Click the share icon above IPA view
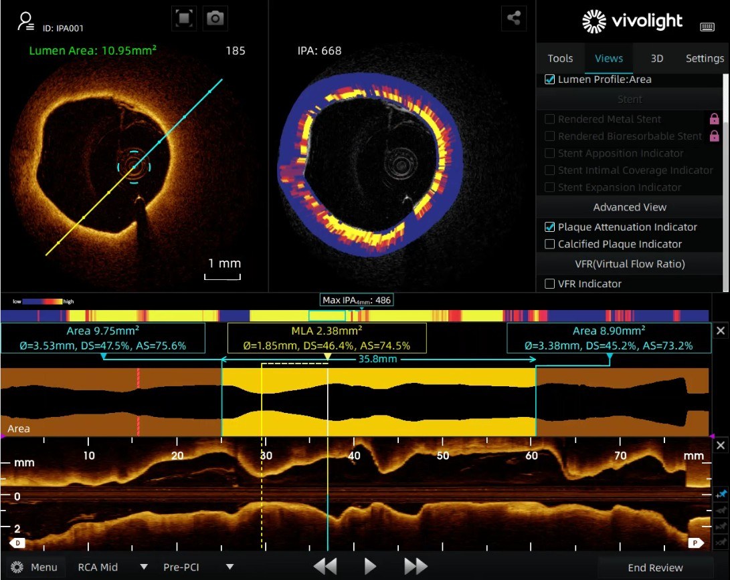Viewport: 730px width, 580px height. click(514, 19)
